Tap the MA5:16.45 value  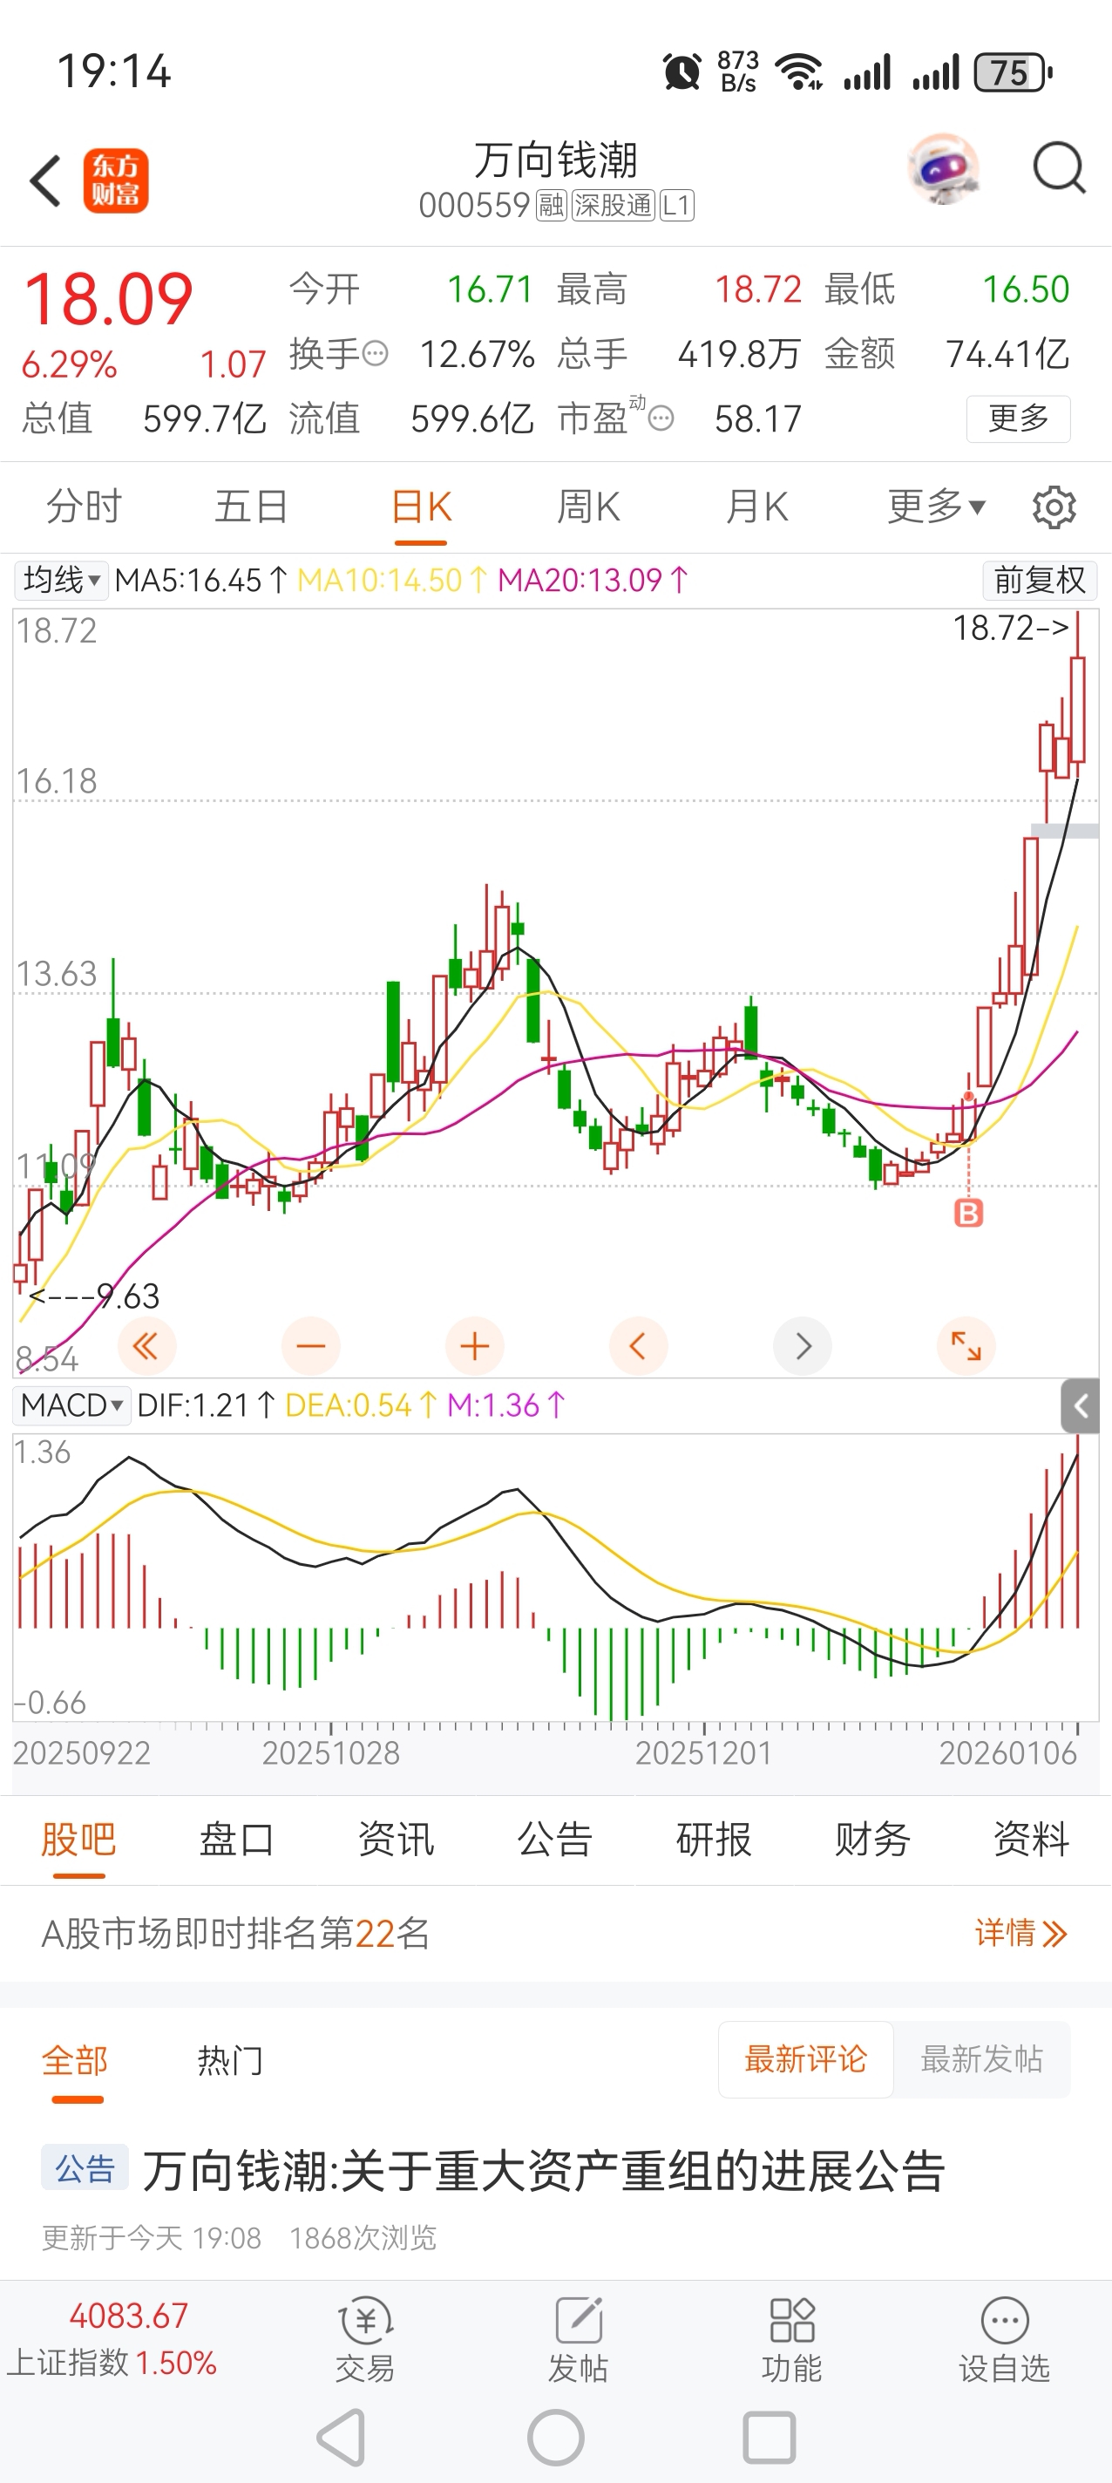[200, 581]
